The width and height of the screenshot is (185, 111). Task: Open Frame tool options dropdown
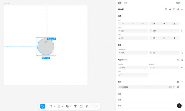coord(54,106)
